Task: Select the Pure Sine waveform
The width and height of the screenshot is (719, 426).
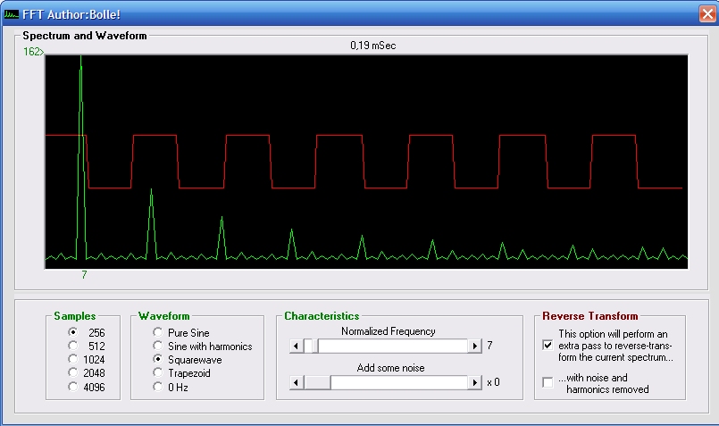Action: (158, 331)
